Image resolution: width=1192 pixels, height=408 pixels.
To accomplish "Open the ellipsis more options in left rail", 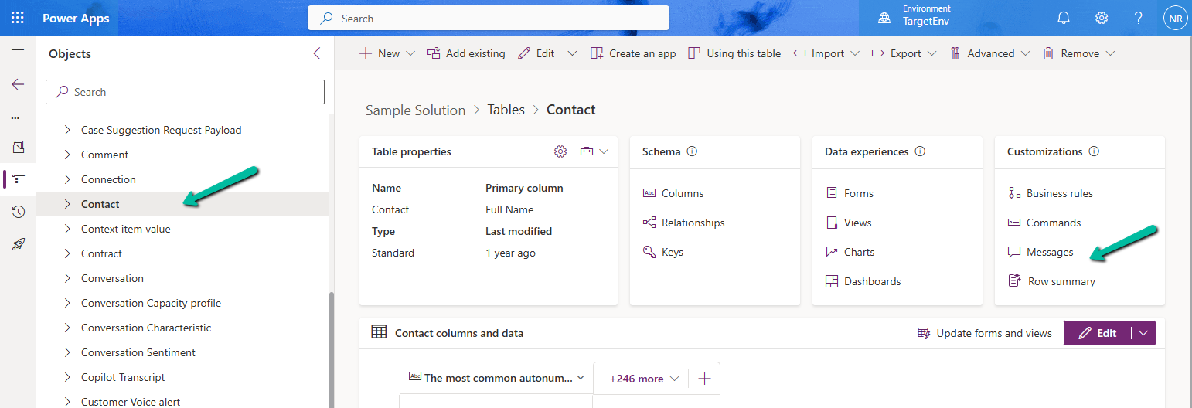I will tap(16, 118).
